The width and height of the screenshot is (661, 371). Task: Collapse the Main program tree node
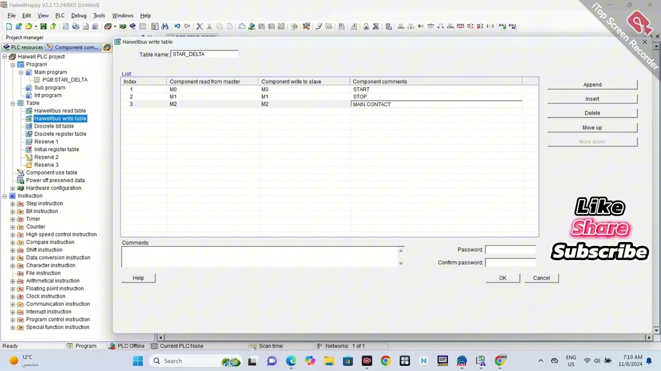tap(21, 72)
